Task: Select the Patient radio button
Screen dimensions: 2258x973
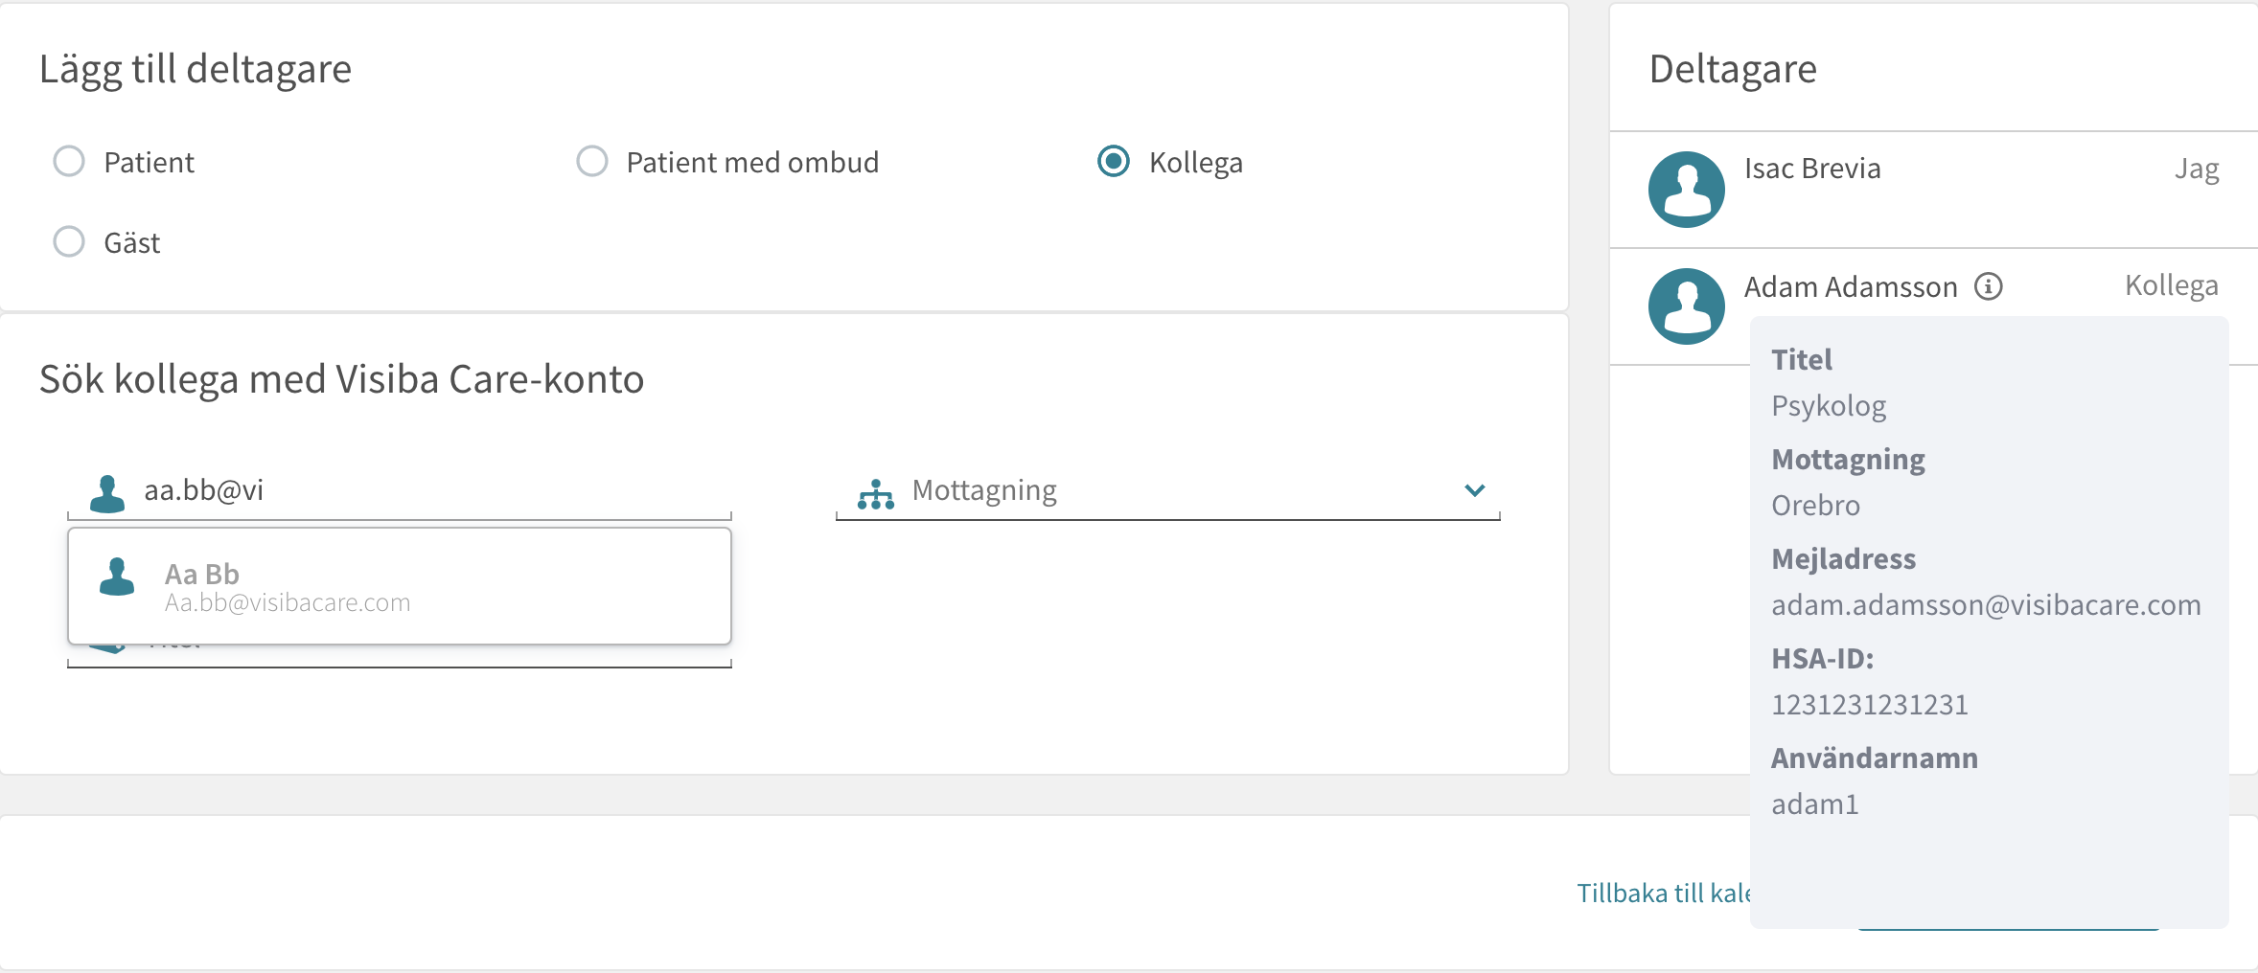Action: (x=69, y=161)
